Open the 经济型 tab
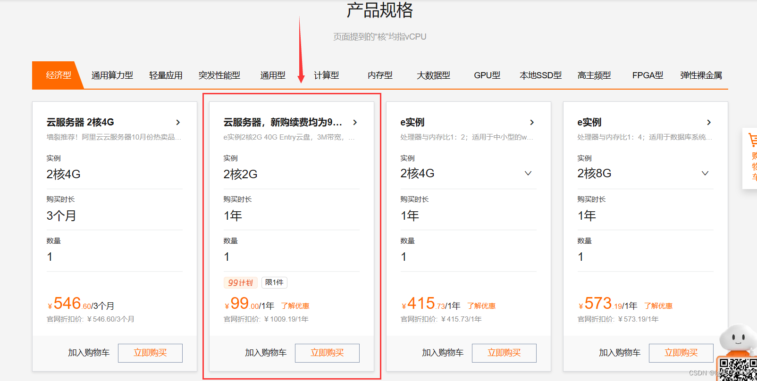 58,75
